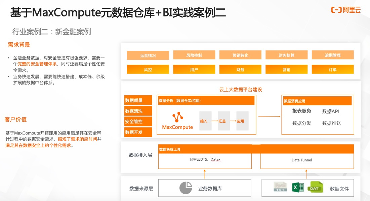Click the 接入 step box
This screenshot has width=370, height=201.
tap(205, 121)
